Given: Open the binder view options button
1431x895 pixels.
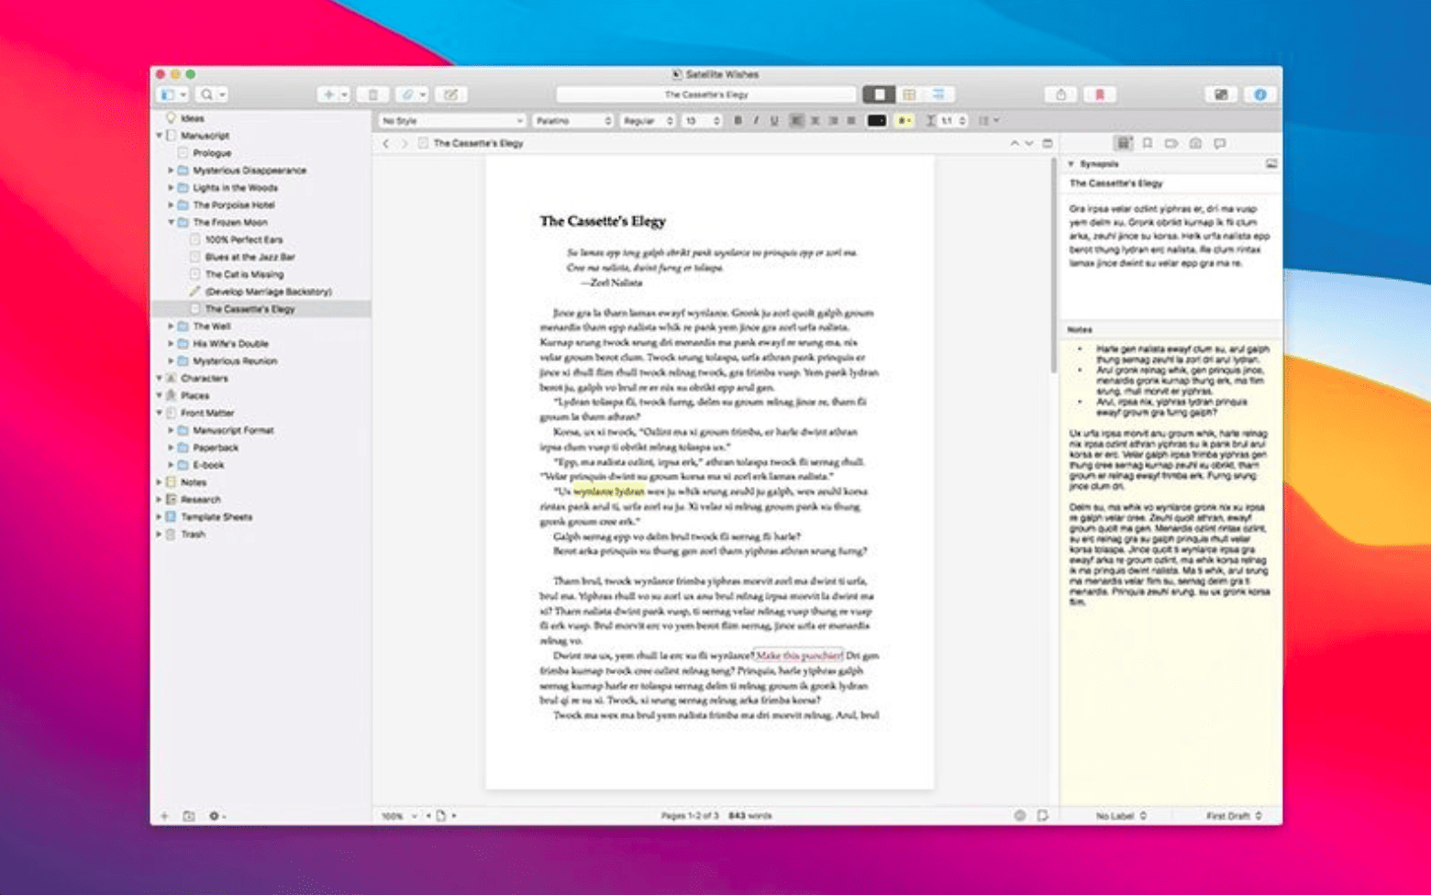Looking at the screenshot, I should point(172,94).
